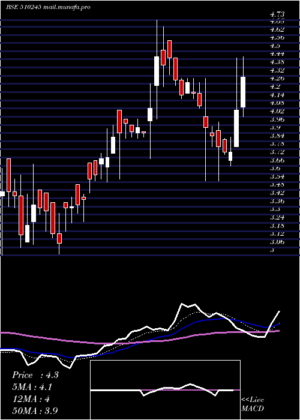Image resolution: width=300 pixels, height=420 pixels.
Task: Click the 3.54 price axis label
Action: click(277, 176)
